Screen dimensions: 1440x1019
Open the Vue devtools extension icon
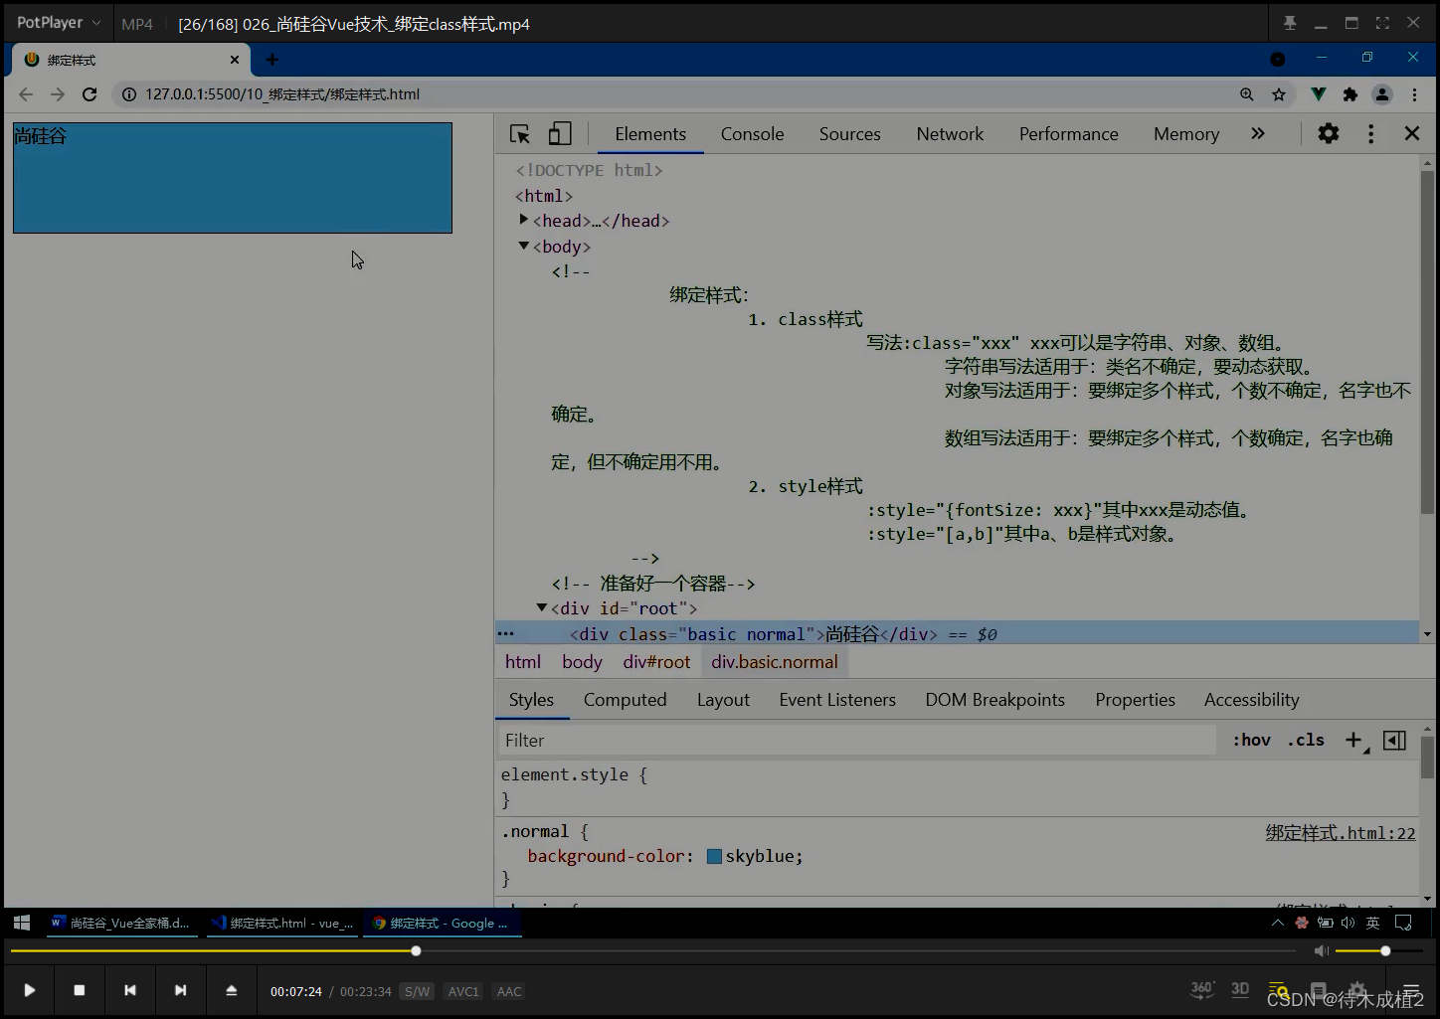click(x=1318, y=94)
